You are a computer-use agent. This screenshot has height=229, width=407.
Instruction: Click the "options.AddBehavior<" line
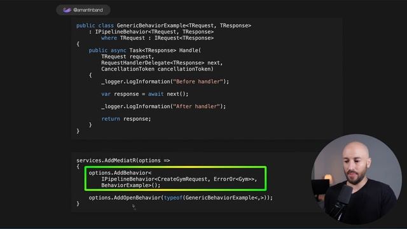[120, 173]
